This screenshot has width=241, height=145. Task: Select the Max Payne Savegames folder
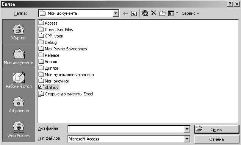click(63, 49)
